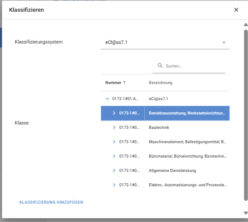The image size is (248, 222).
Task: Expand the Büromaterial row
Action: [114, 156]
